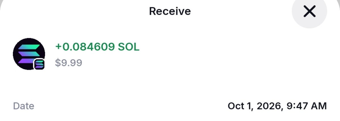Tap the gray circle around the X
340x121 pixels.
[309, 12]
